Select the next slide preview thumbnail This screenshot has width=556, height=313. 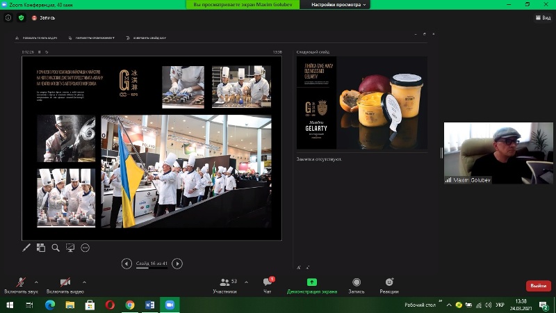361,103
